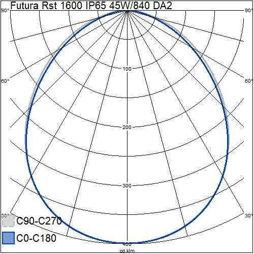
Task: Select the C0-C180 legend label
Action: coord(36,238)
